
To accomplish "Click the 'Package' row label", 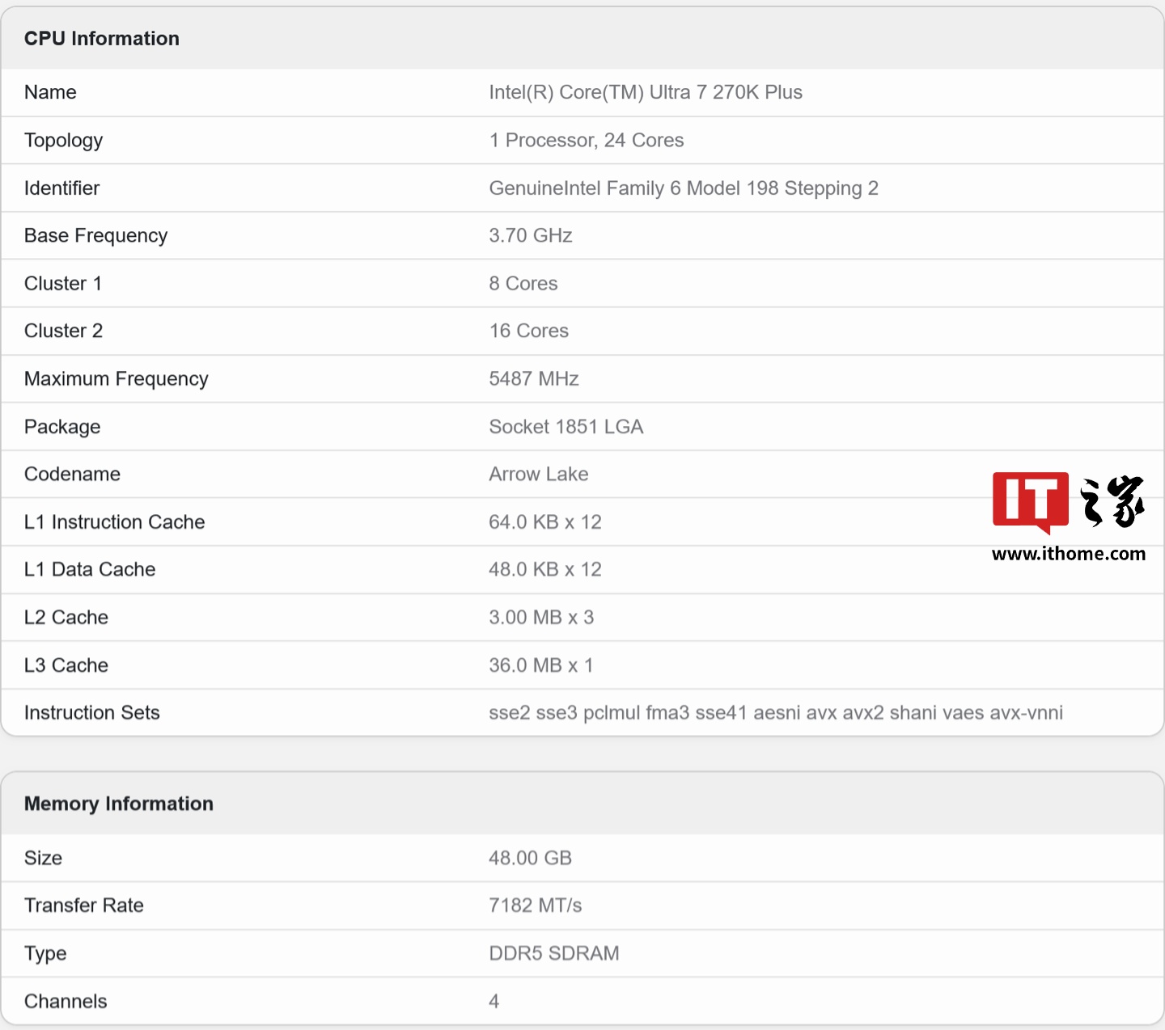I will [62, 427].
